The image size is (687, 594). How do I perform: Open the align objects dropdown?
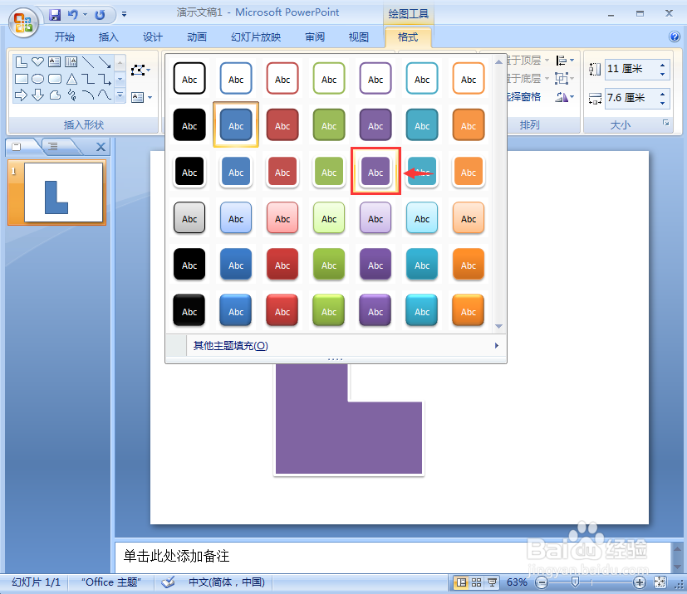(x=565, y=61)
